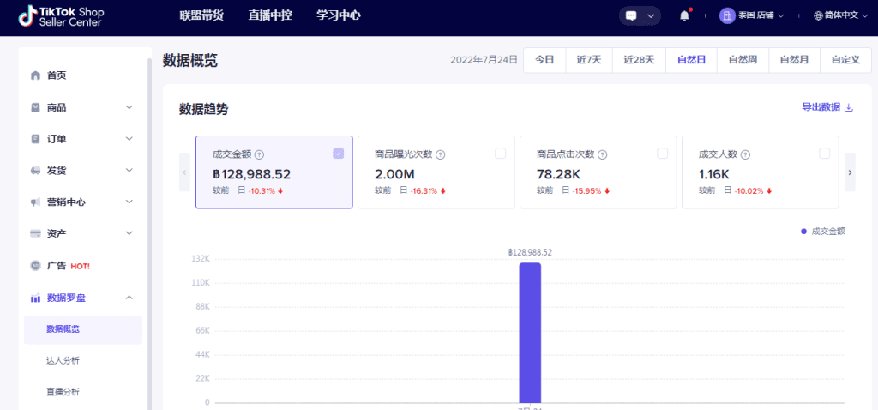Click the Thailand store avatar icon

click(727, 15)
